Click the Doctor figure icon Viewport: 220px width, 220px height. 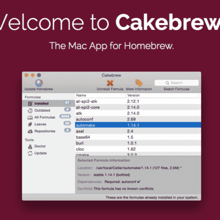(x=30, y=146)
